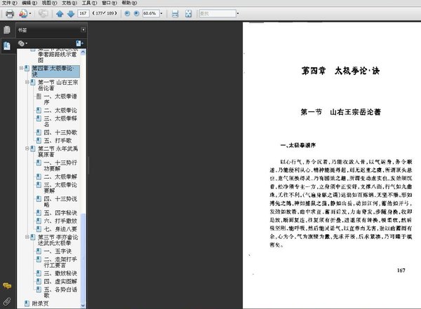Click the scrolling page fit-width icon

click(x=175, y=13)
